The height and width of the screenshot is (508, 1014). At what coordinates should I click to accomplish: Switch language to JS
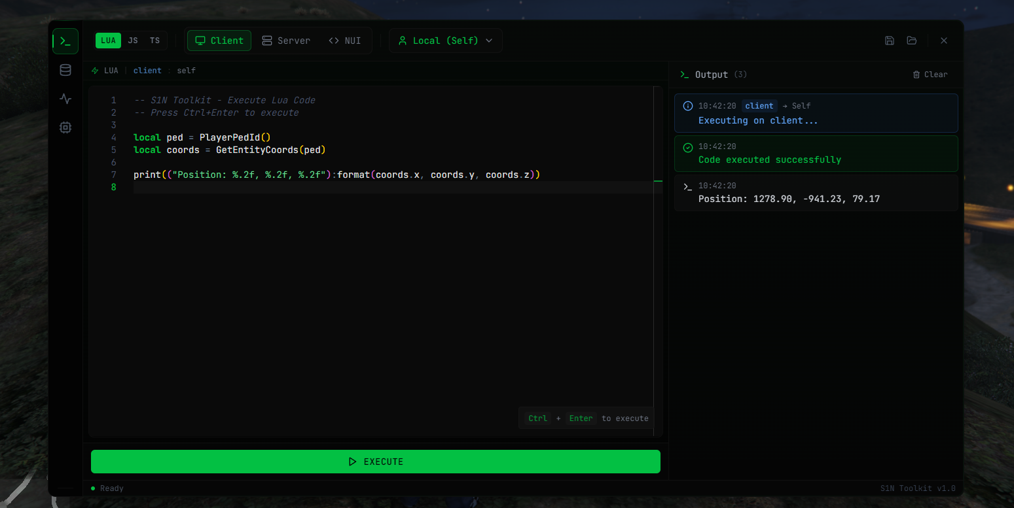coord(133,41)
